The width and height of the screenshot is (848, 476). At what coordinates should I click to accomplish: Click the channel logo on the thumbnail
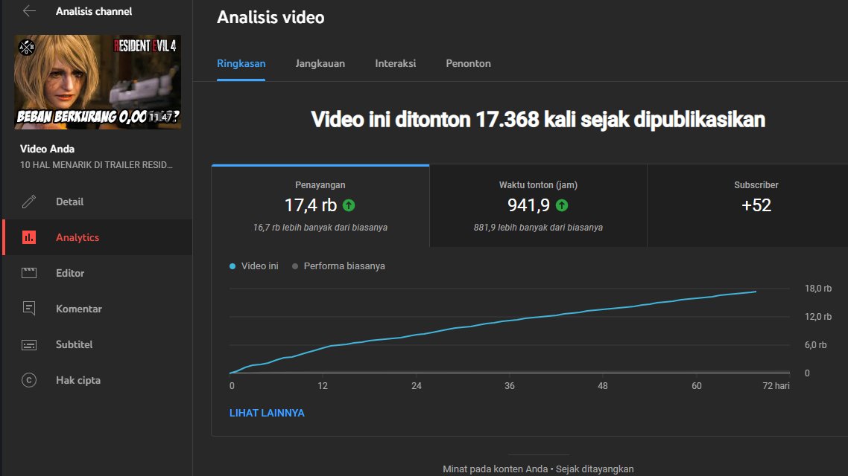click(x=27, y=48)
